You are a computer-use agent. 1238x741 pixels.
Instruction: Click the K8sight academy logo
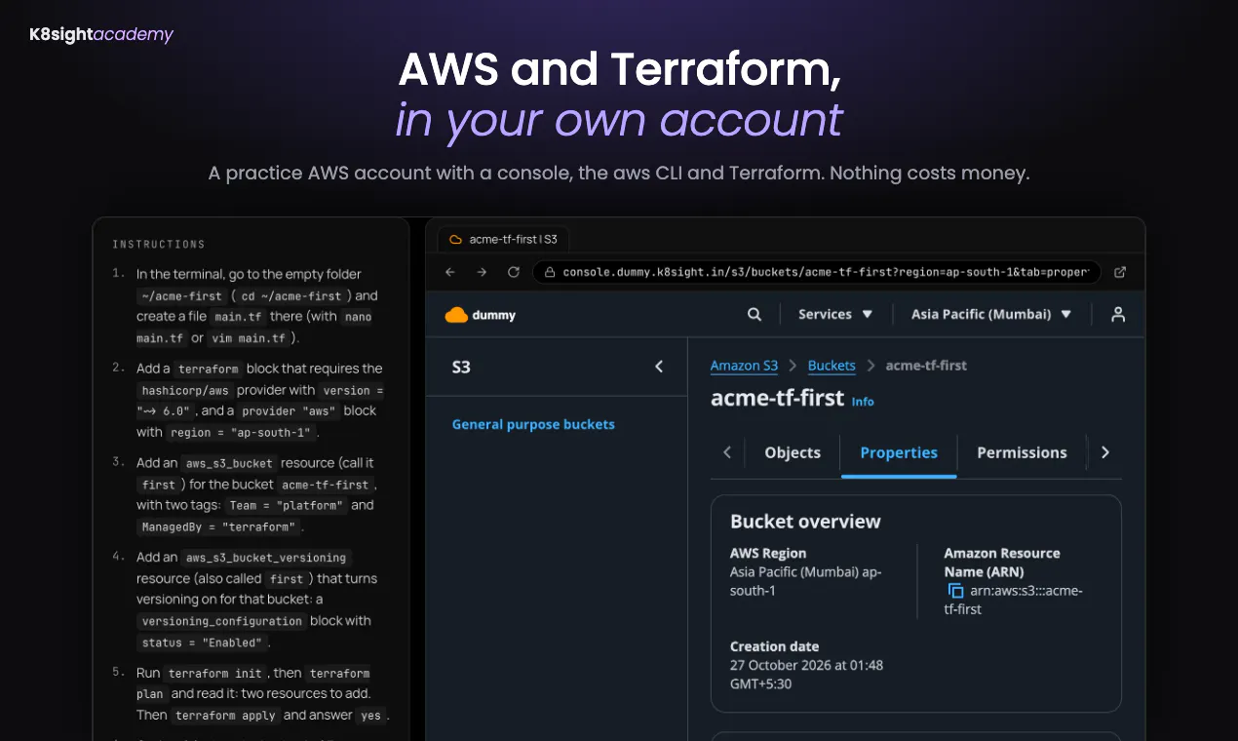click(x=101, y=35)
